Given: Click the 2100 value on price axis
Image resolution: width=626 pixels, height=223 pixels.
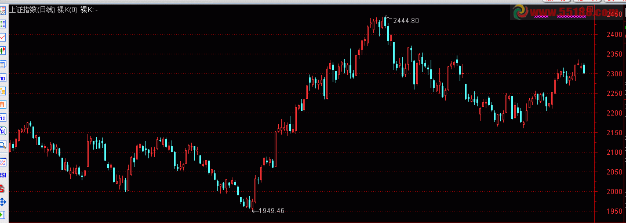Looking at the screenshot, I should [x=614, y=152].
